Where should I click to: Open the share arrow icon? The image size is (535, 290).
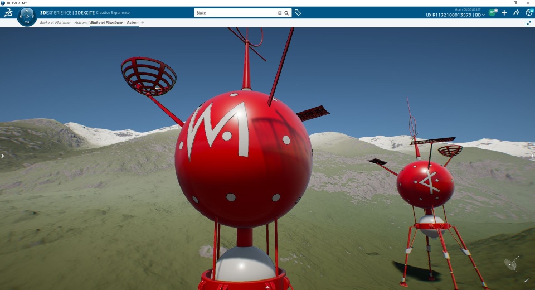coord(517,13)
